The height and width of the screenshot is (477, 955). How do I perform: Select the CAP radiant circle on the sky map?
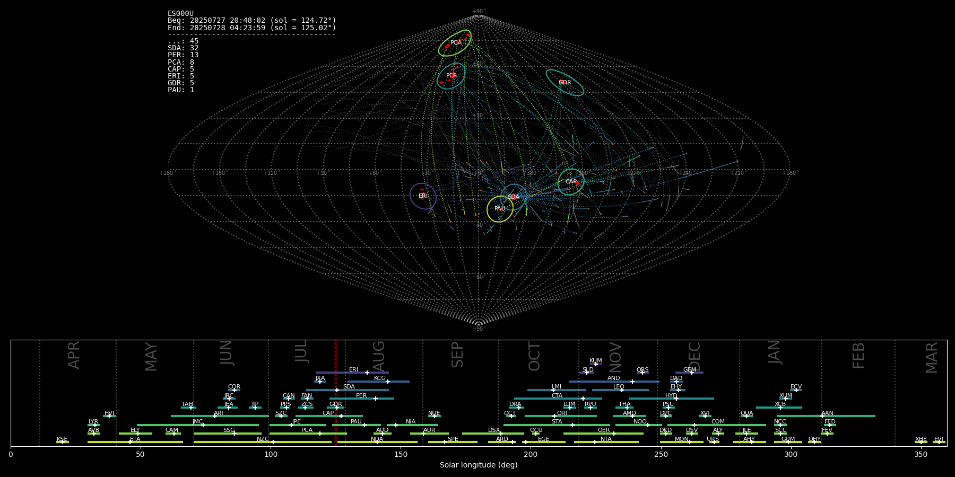click(571, 182)
